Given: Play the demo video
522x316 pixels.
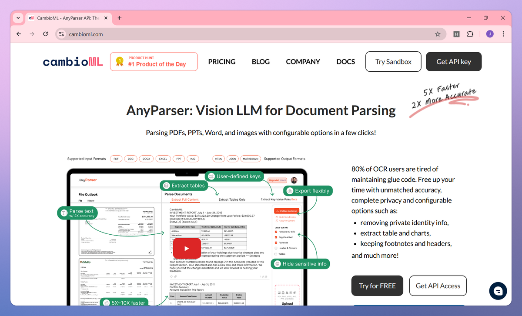Looking at the screenshot, I should point(186,248).
